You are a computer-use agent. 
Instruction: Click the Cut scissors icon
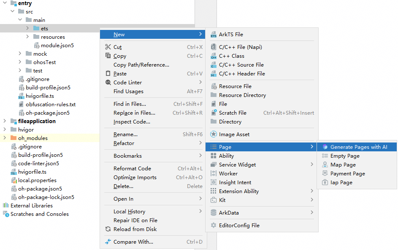click(108, 47)
